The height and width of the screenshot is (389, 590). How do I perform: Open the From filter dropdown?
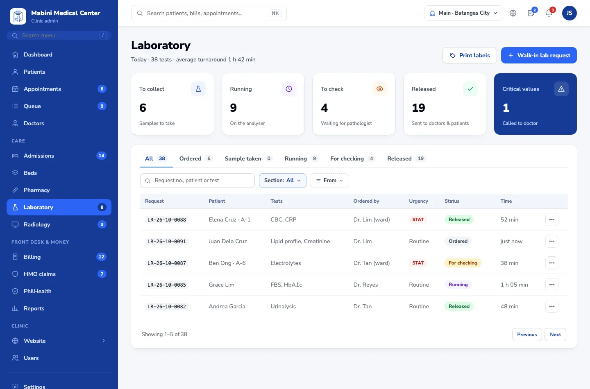tap(330, 181)
